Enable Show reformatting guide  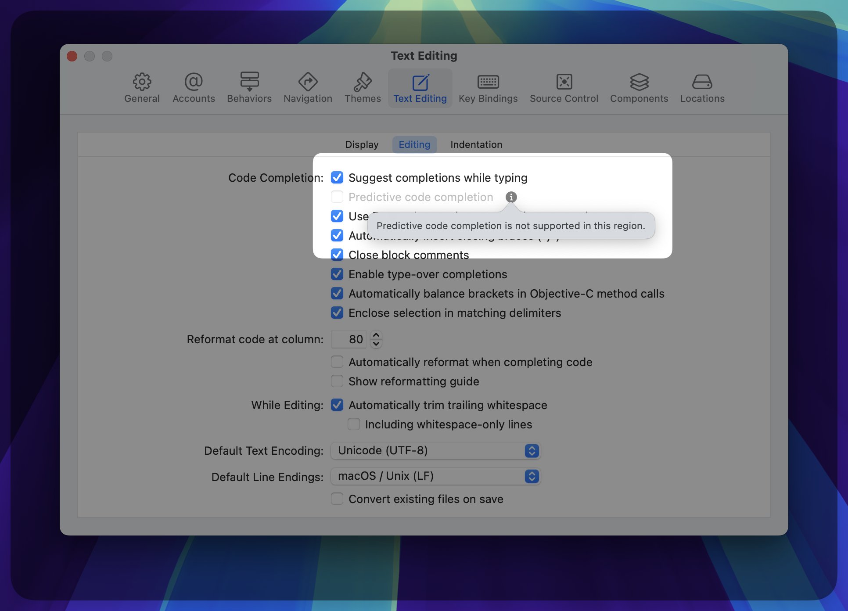(337, 381)
